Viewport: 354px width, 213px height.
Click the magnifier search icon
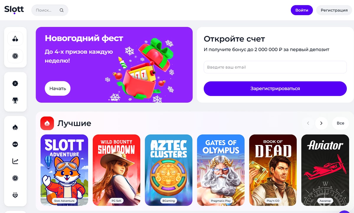click(61, 10)
